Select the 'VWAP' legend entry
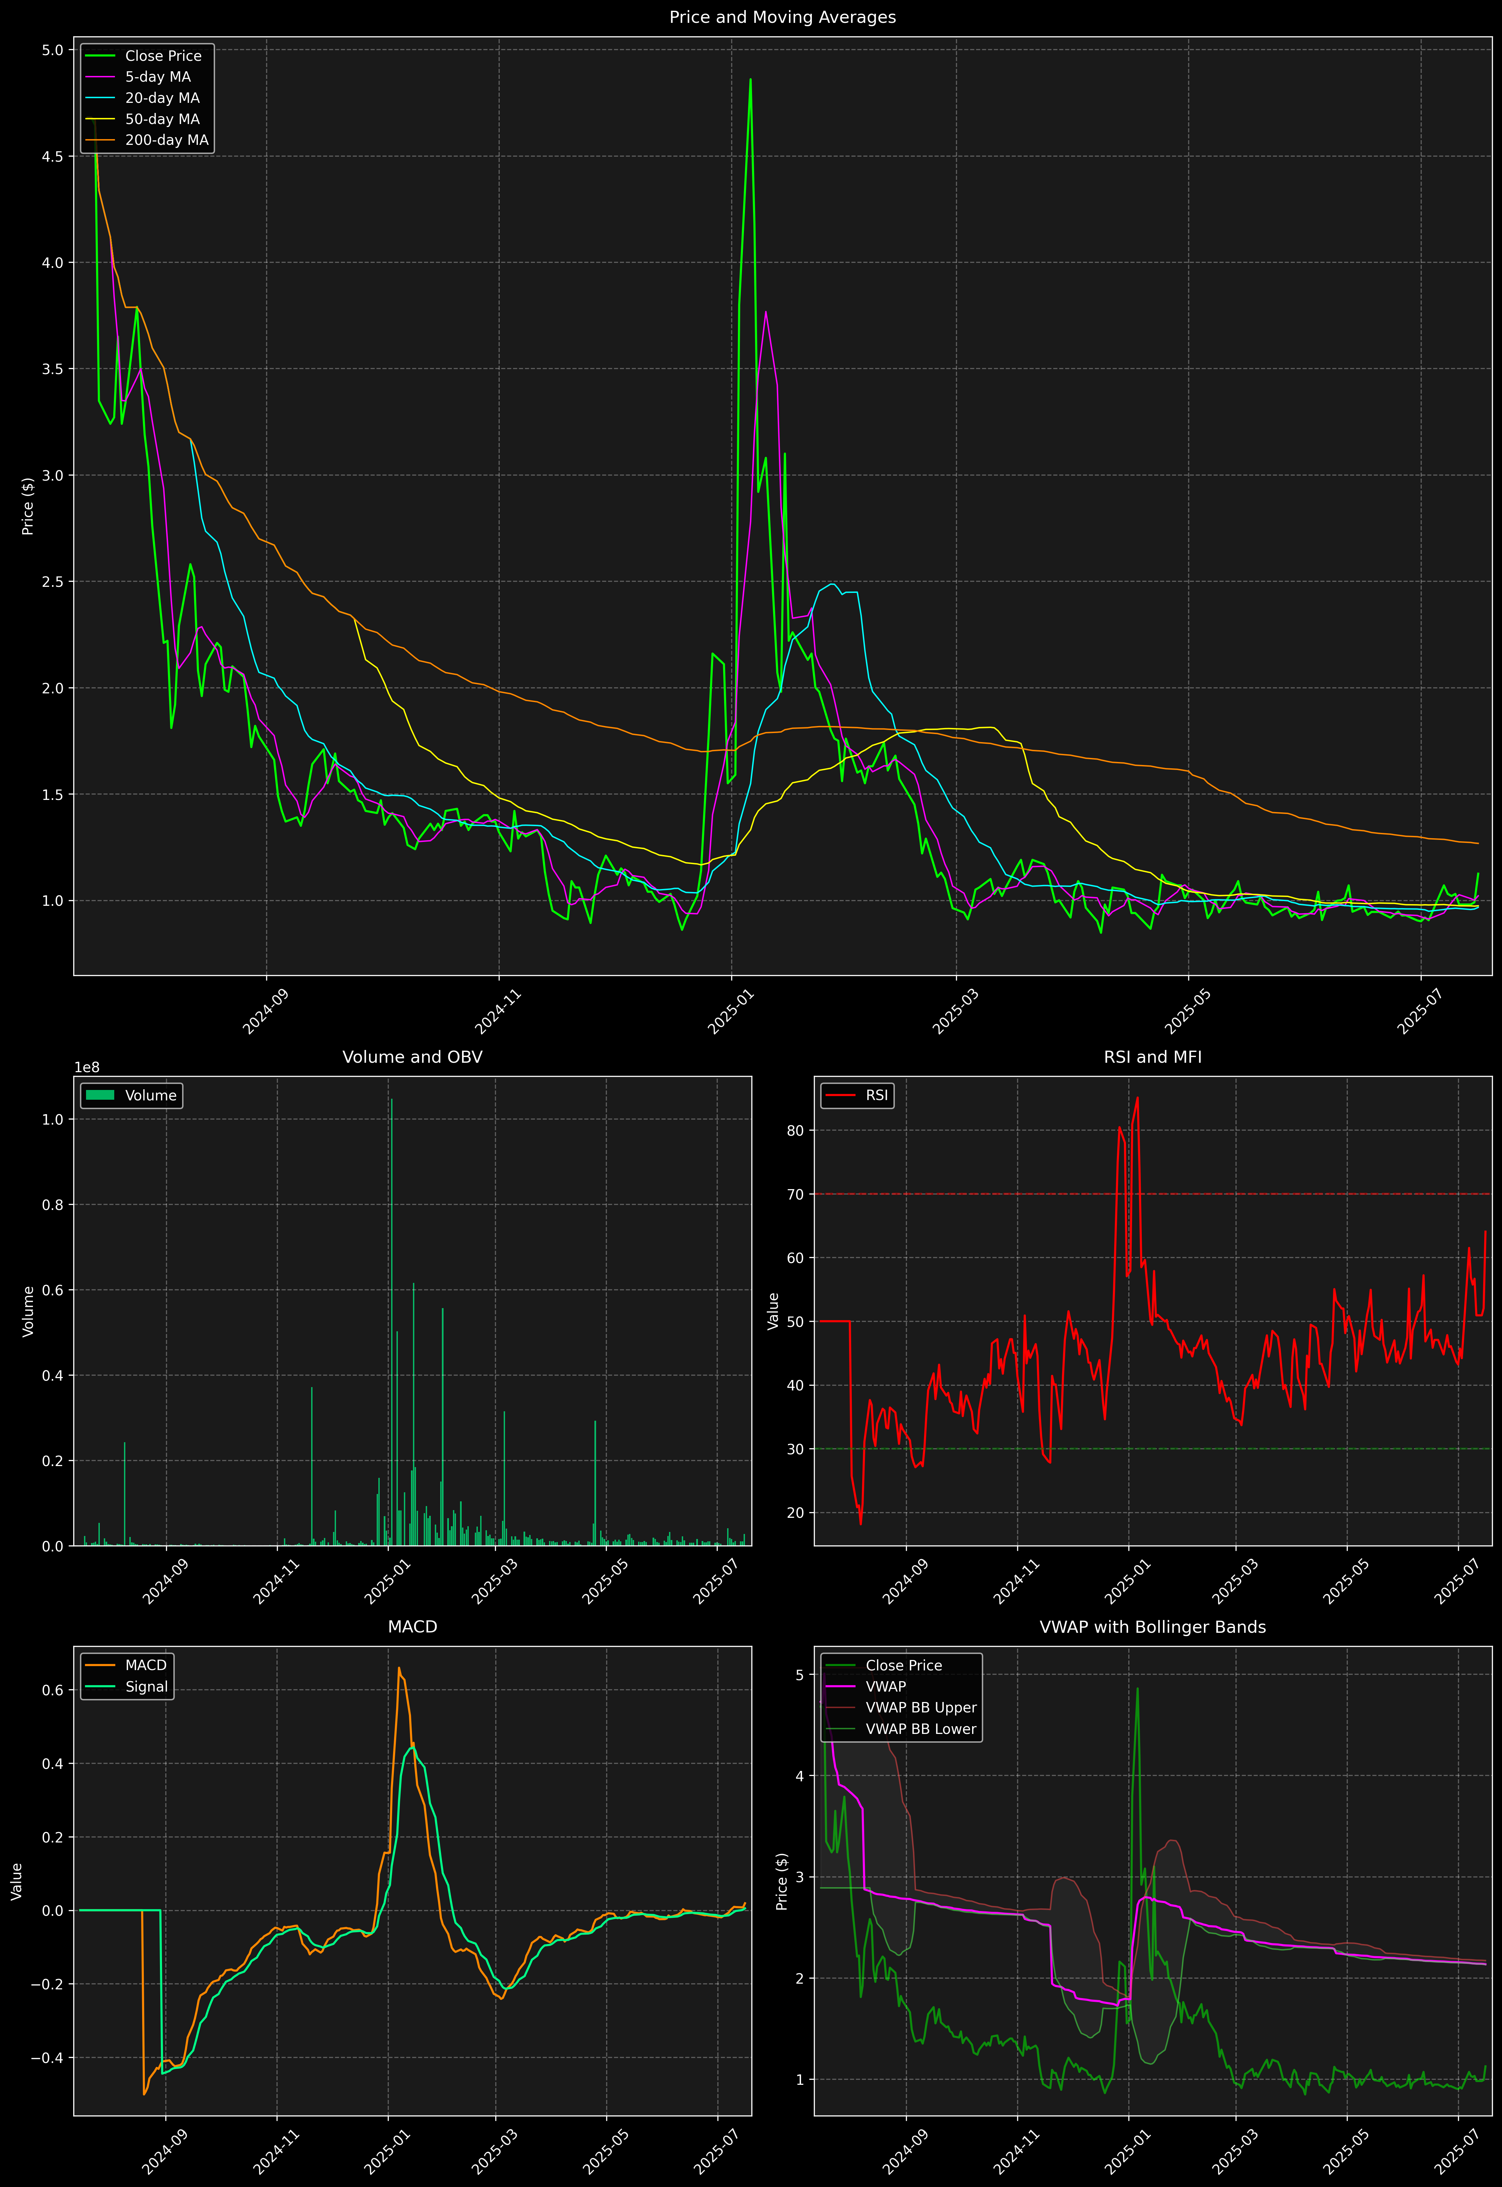The height and width of the screenshot is (2187, 1502). click(866, 1686)
